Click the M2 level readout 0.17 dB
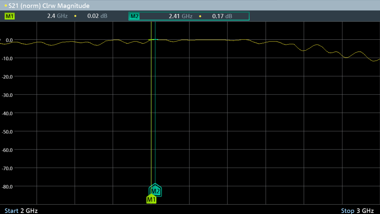The image size is (380, 214). [222, 16]
